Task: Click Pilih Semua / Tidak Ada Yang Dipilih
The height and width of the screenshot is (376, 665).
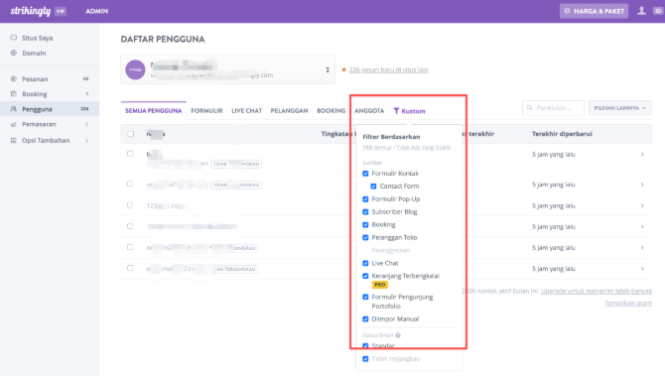Action: [x=407, y=148]
